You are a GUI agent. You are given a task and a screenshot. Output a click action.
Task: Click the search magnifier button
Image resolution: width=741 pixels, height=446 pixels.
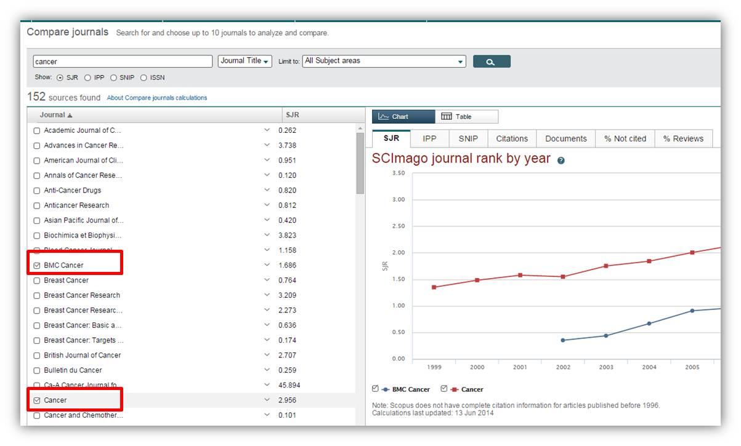492,62
